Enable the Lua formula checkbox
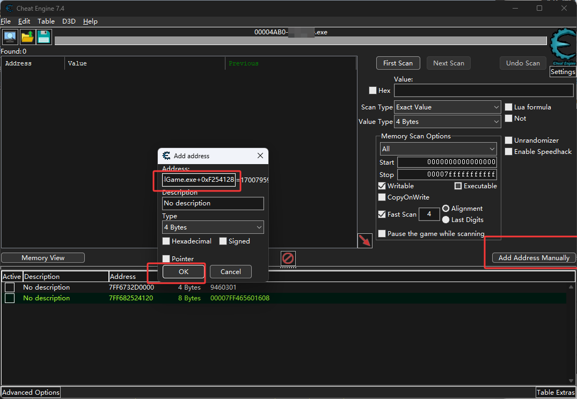Screen dimensions: 577x399 coord(508,107)
